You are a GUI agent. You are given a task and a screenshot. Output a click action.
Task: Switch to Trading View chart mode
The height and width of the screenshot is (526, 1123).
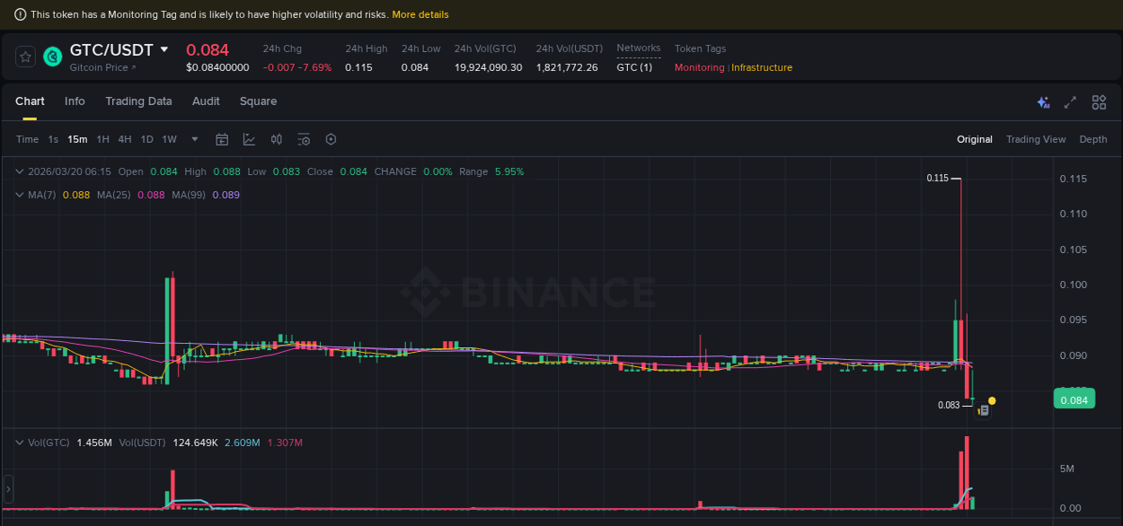point(1036,139)
